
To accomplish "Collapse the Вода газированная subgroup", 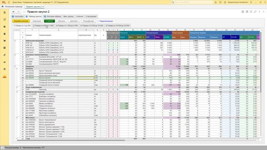I will 17,87.
